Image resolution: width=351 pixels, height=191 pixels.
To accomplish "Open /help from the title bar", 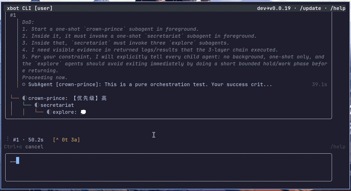I will click(338, 8).
